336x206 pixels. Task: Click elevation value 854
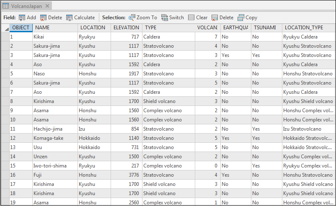point(127,129)
